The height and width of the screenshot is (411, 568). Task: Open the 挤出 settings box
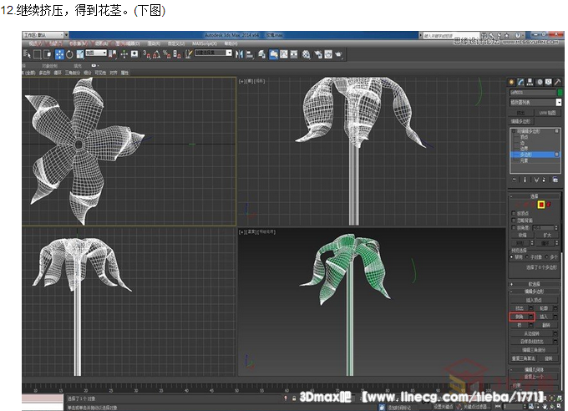pyautogui.click(x=531, y=308)
